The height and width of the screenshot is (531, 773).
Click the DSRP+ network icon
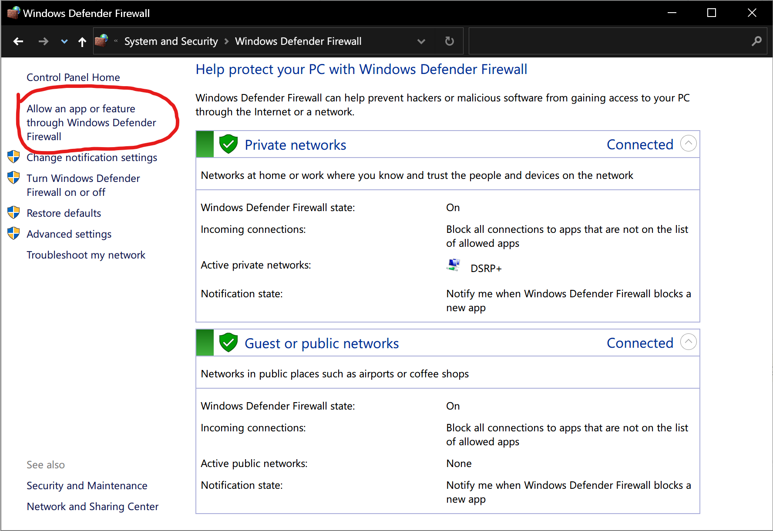coord(454,265)
